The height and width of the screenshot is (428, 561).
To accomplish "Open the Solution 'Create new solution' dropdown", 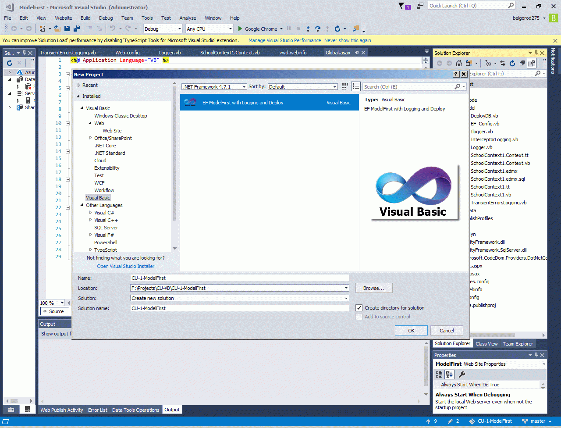I will coord(240,298).
